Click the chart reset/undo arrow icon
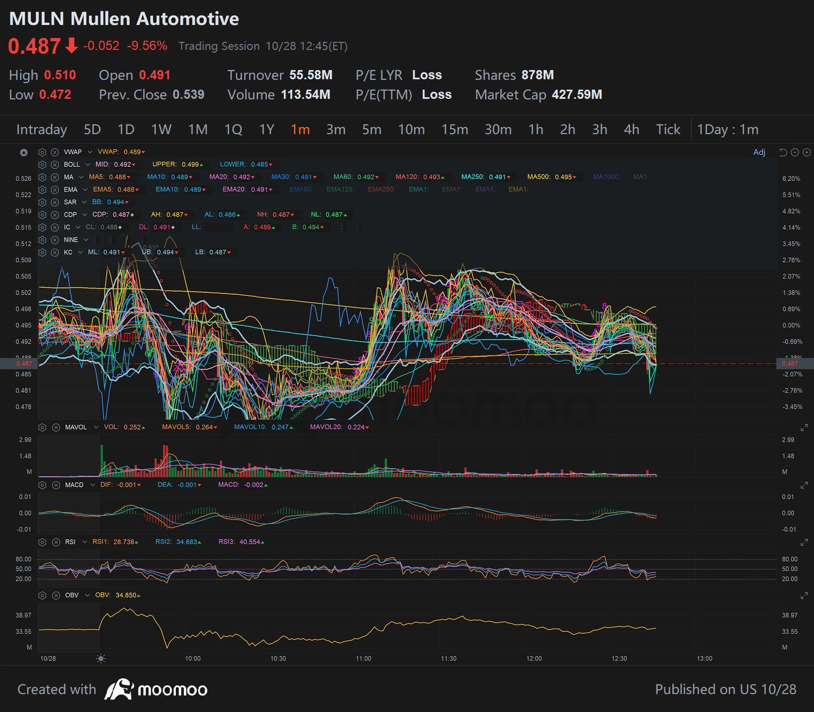Viewport: 814px width, 712px height. pos(783,152)
